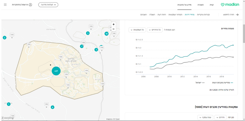Click the back arrow for חזרה לחיפוש
Screen dimensions: 245x121
pyautogui.click(x=237, y=15)
